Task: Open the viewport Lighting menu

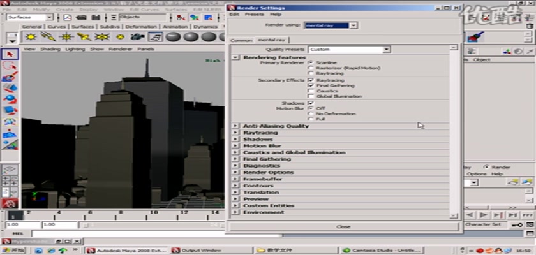Action: pyautogui.click(x=75, y=49)
